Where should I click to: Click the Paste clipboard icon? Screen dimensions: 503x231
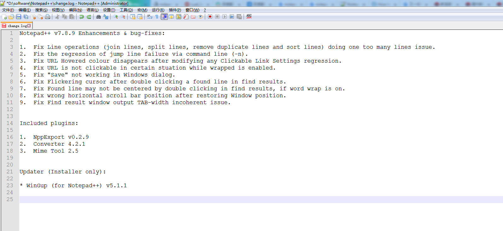pyautogui.click(x=72, y=17)
